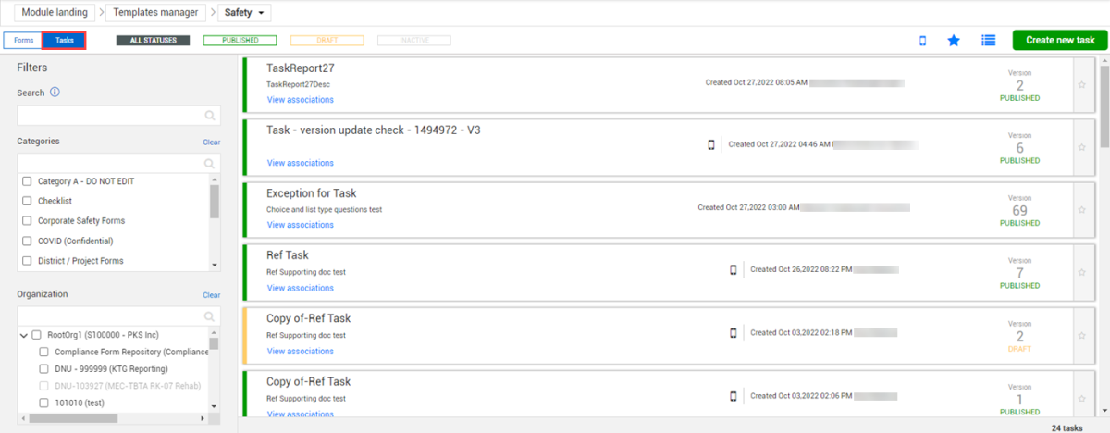Click the Create new task button
1110x433 pixels.
(1060, 41)
